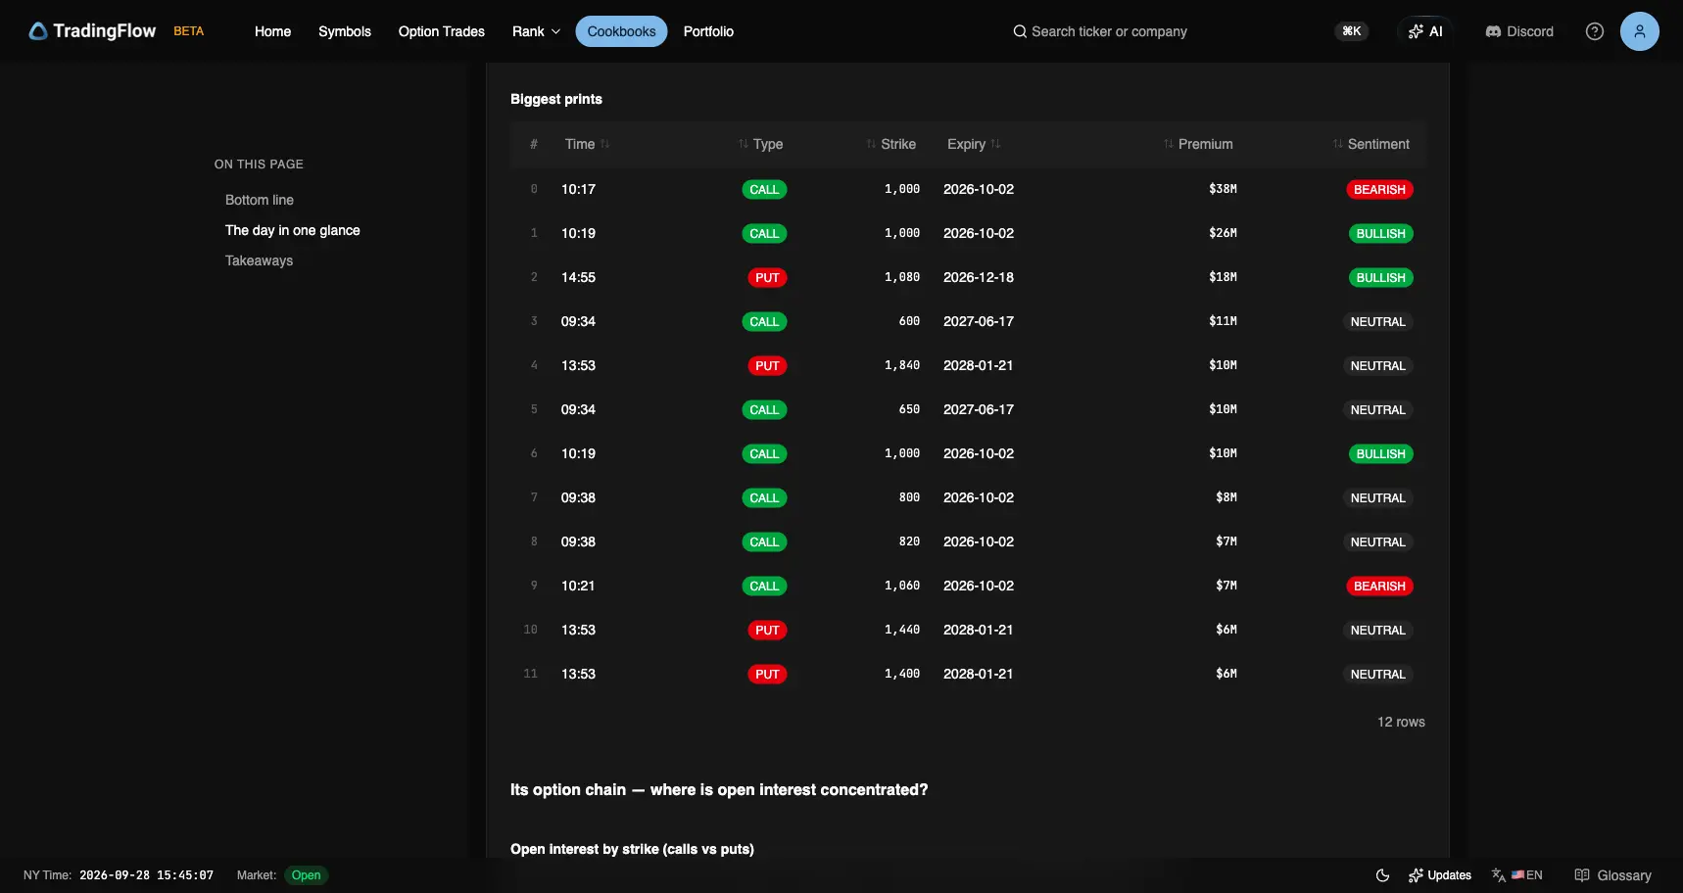Viewport: 1683px width, 893px height.
Task: Click the Search ticker or company field
Action: tap(1109, 31)
